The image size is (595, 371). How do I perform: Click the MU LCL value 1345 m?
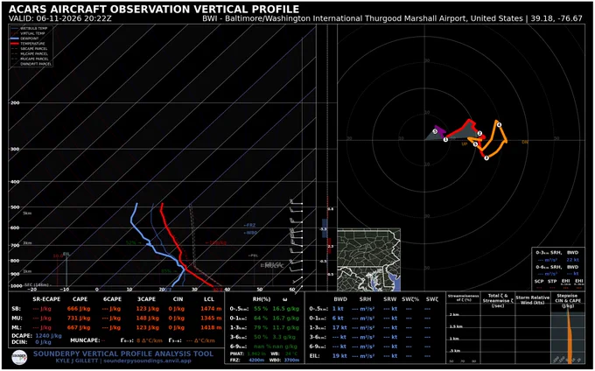pyautogui.click(x=211, y=318)
